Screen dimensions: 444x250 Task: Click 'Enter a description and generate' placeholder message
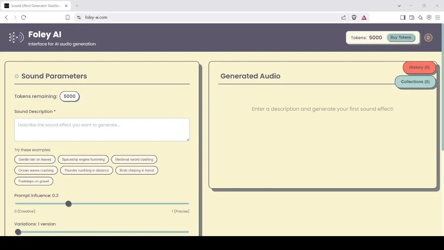point(323,109)
